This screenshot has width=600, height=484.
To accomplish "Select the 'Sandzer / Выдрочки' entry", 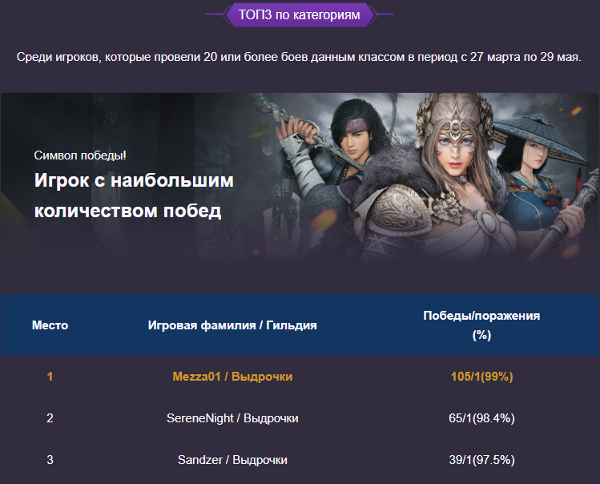I will pos(232,459).
